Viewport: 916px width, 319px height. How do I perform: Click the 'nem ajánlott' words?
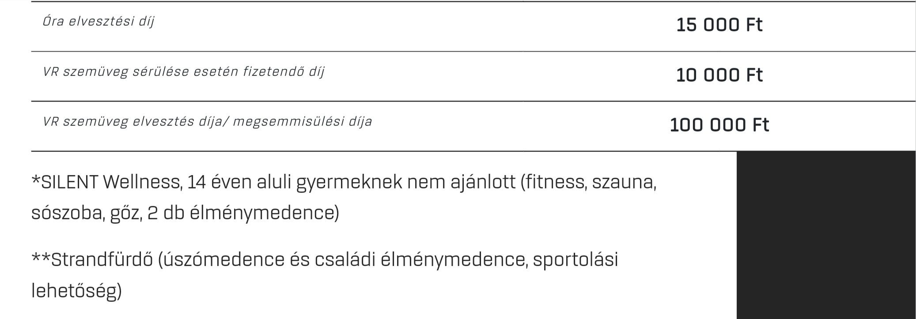(462, 183)
